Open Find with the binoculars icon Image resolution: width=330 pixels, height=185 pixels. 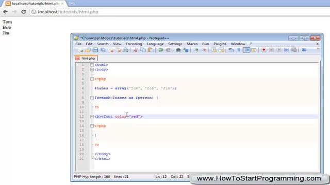pos(178,50)
